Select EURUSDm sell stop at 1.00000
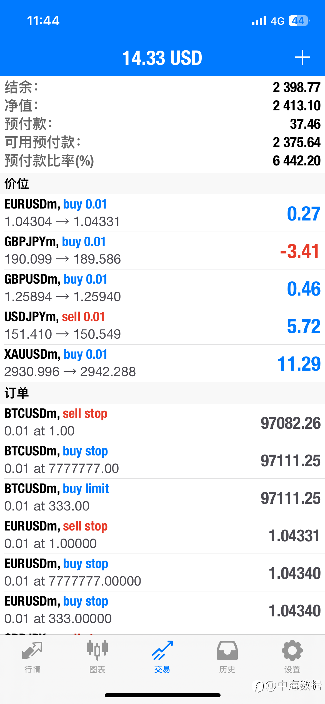The image size is (325, 704). tap(162, 535)
